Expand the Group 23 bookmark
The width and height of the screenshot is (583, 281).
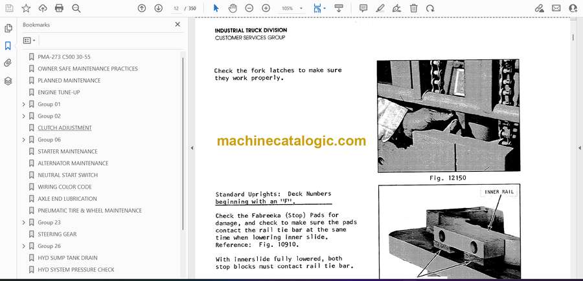24,222
